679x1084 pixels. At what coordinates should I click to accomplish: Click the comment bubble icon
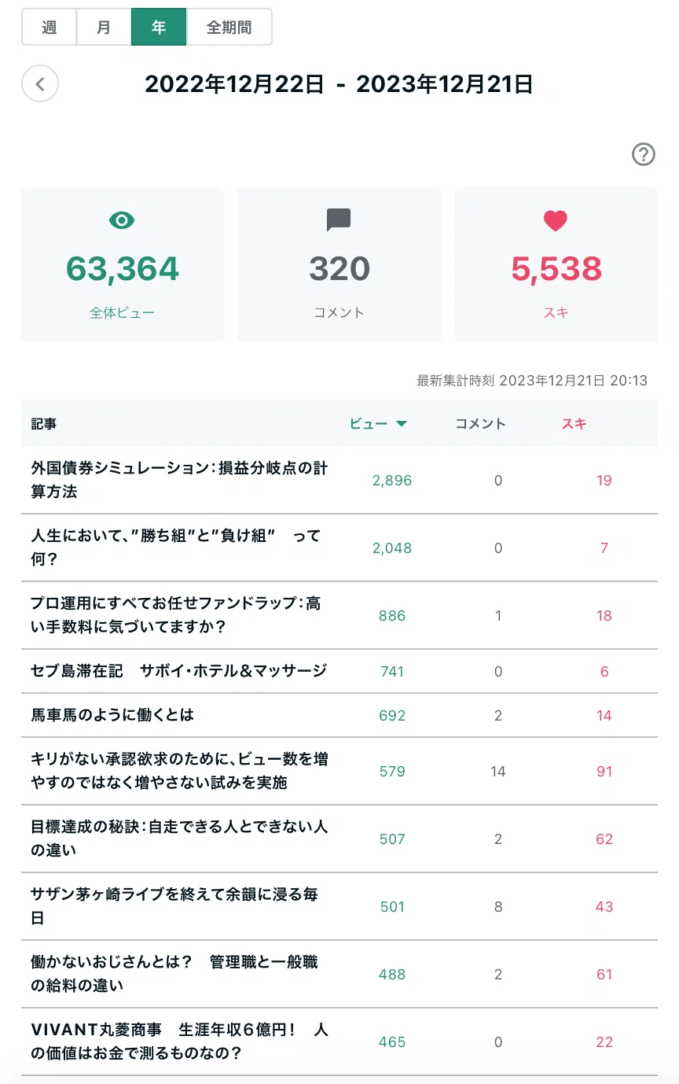pos(339,220)
